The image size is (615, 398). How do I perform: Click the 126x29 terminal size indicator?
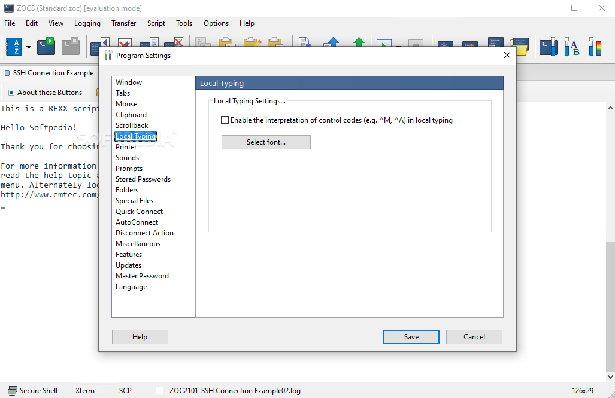click(583, 391)
